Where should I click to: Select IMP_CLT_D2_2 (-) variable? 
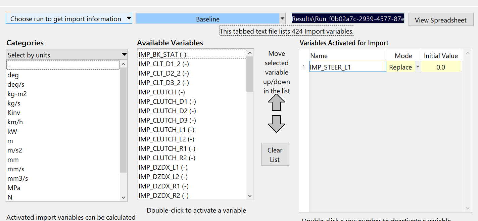(x=192, y=73)
